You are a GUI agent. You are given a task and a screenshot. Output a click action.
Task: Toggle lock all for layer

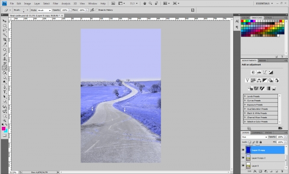point(261,142)
